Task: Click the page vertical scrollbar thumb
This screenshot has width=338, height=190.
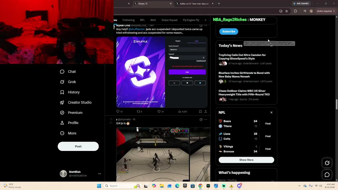Action: click(x=336, y=104)
